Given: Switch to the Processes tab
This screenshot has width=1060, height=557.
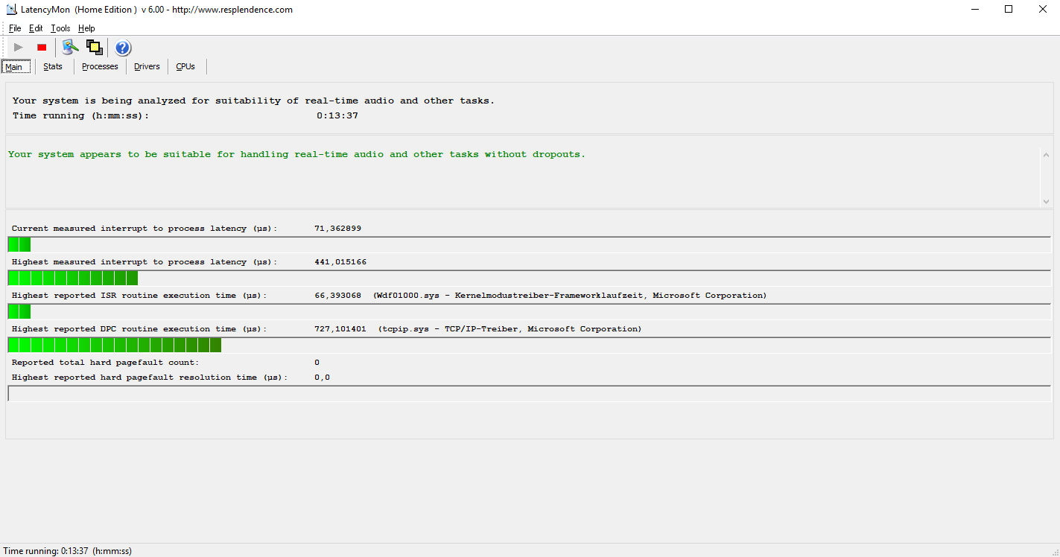Looking at the screenshot, I should 100,67.
